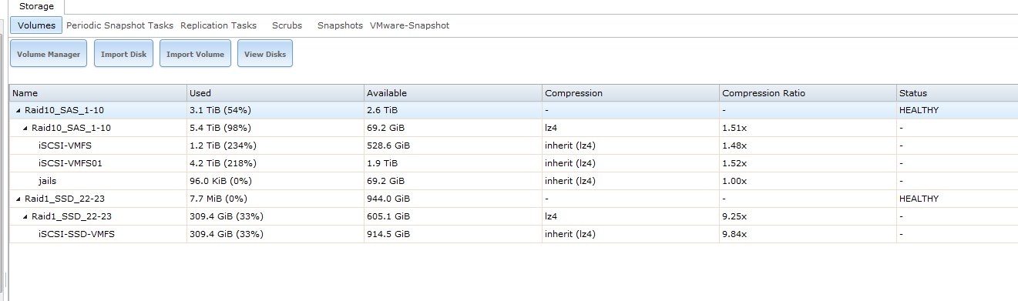This screenshot has width=1018, height=301.
Task: Sort by the Compression Ratio column header
Action: point(807,93)
